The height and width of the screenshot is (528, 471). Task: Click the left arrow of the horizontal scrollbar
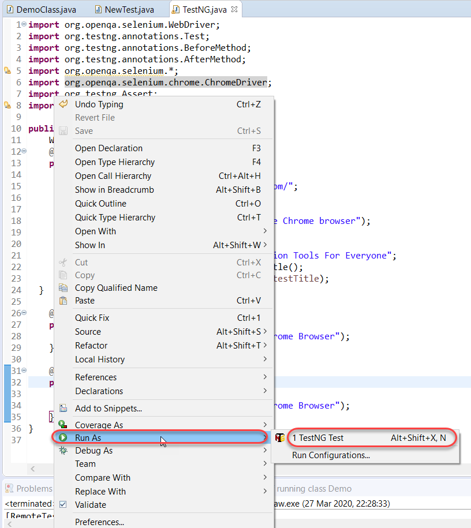[33, 469]
